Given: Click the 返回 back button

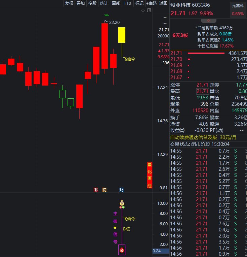Looking at the screenshot, I should tap(163, 3).
